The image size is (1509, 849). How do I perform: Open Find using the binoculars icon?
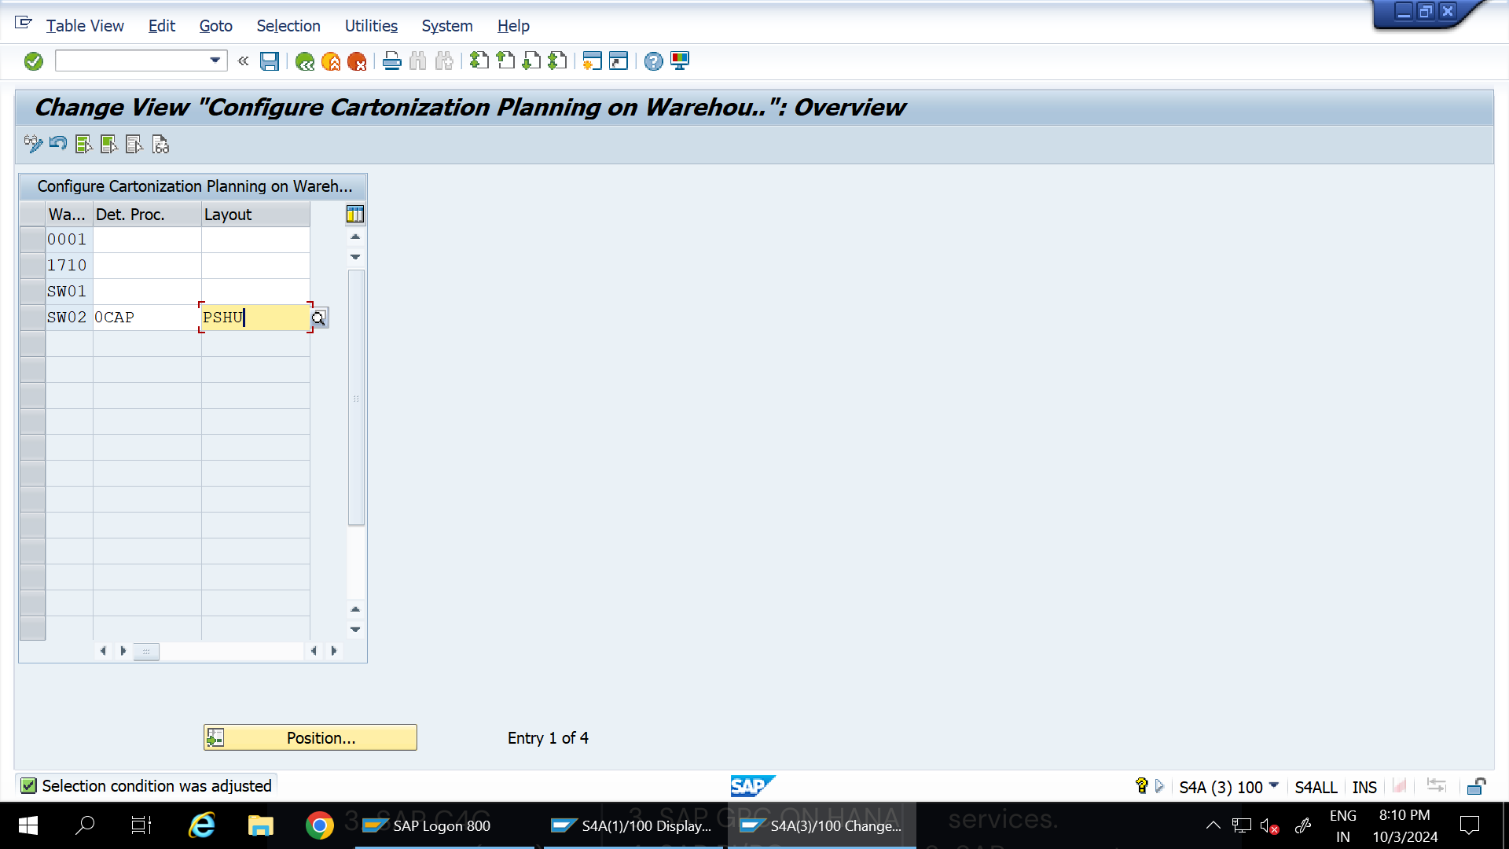pyautogui.click(x=417, y=61)
